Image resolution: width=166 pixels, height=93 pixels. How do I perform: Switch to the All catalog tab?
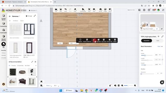(10, 21)
